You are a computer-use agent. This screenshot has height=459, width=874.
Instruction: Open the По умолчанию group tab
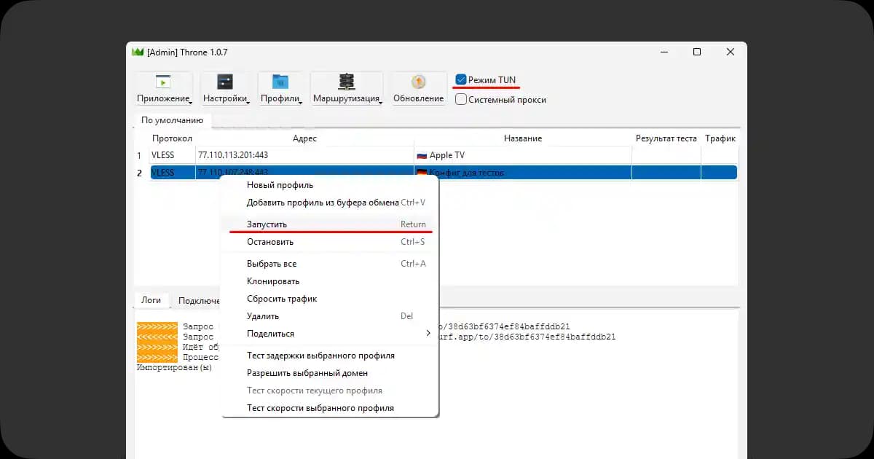[x=172, y=120]
